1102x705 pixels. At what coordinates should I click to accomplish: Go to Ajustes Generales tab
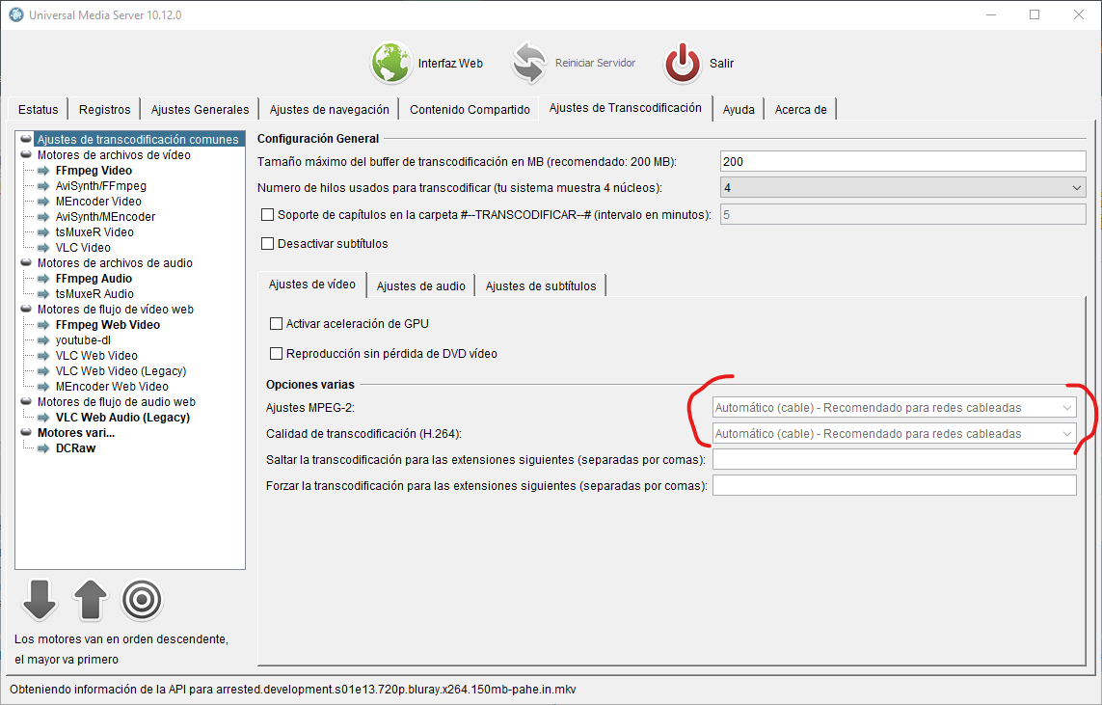coord(200,110)
